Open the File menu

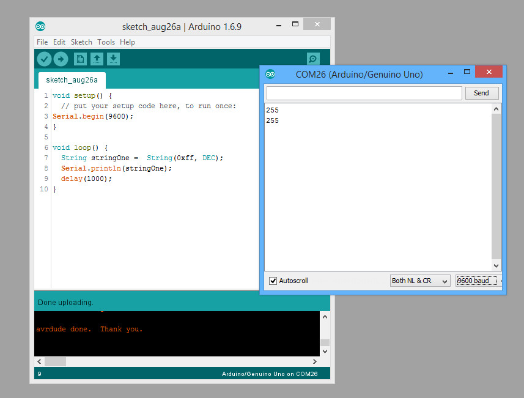tap(42, 42)
